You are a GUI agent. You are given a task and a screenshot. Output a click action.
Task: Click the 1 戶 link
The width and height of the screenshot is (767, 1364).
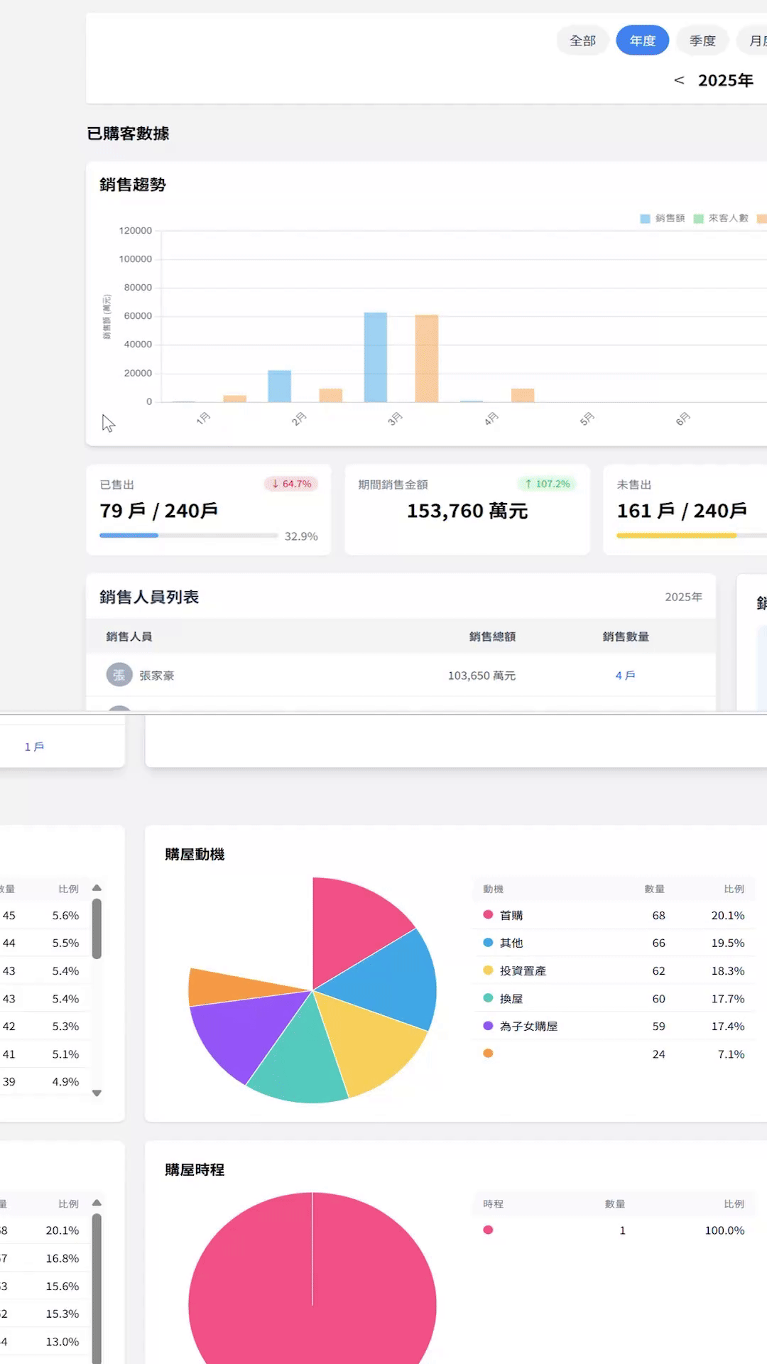coord(34,747)
